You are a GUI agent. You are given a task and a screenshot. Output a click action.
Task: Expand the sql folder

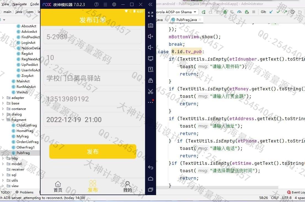coord(3,175)
